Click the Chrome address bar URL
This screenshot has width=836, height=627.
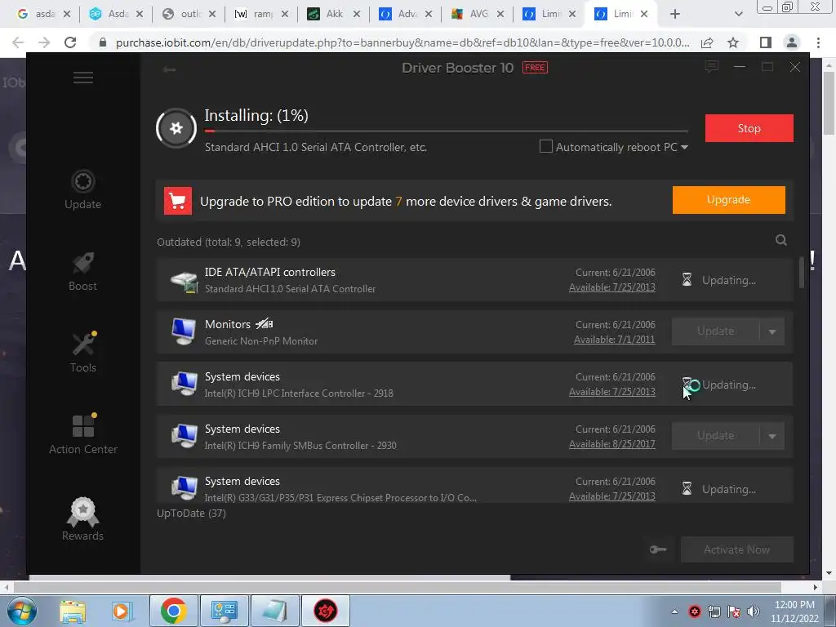pyautogui.click(x=402, y=42)
